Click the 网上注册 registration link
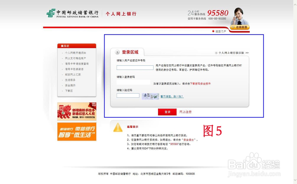 tap(185, 112)
